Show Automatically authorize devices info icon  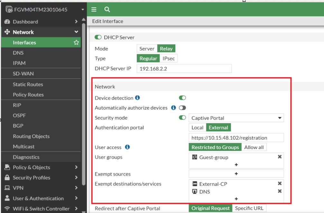(x=173, y=108)
